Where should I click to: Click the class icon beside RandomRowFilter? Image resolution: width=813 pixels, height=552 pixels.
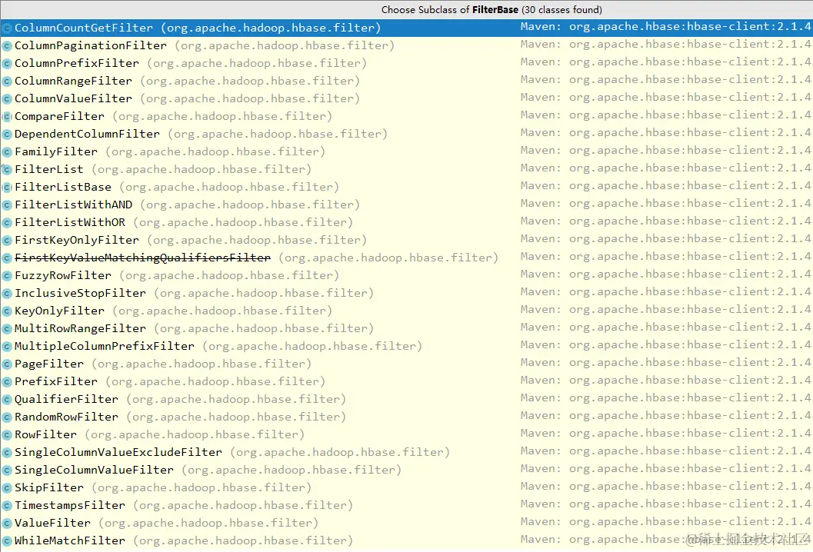tap(7, 417)
